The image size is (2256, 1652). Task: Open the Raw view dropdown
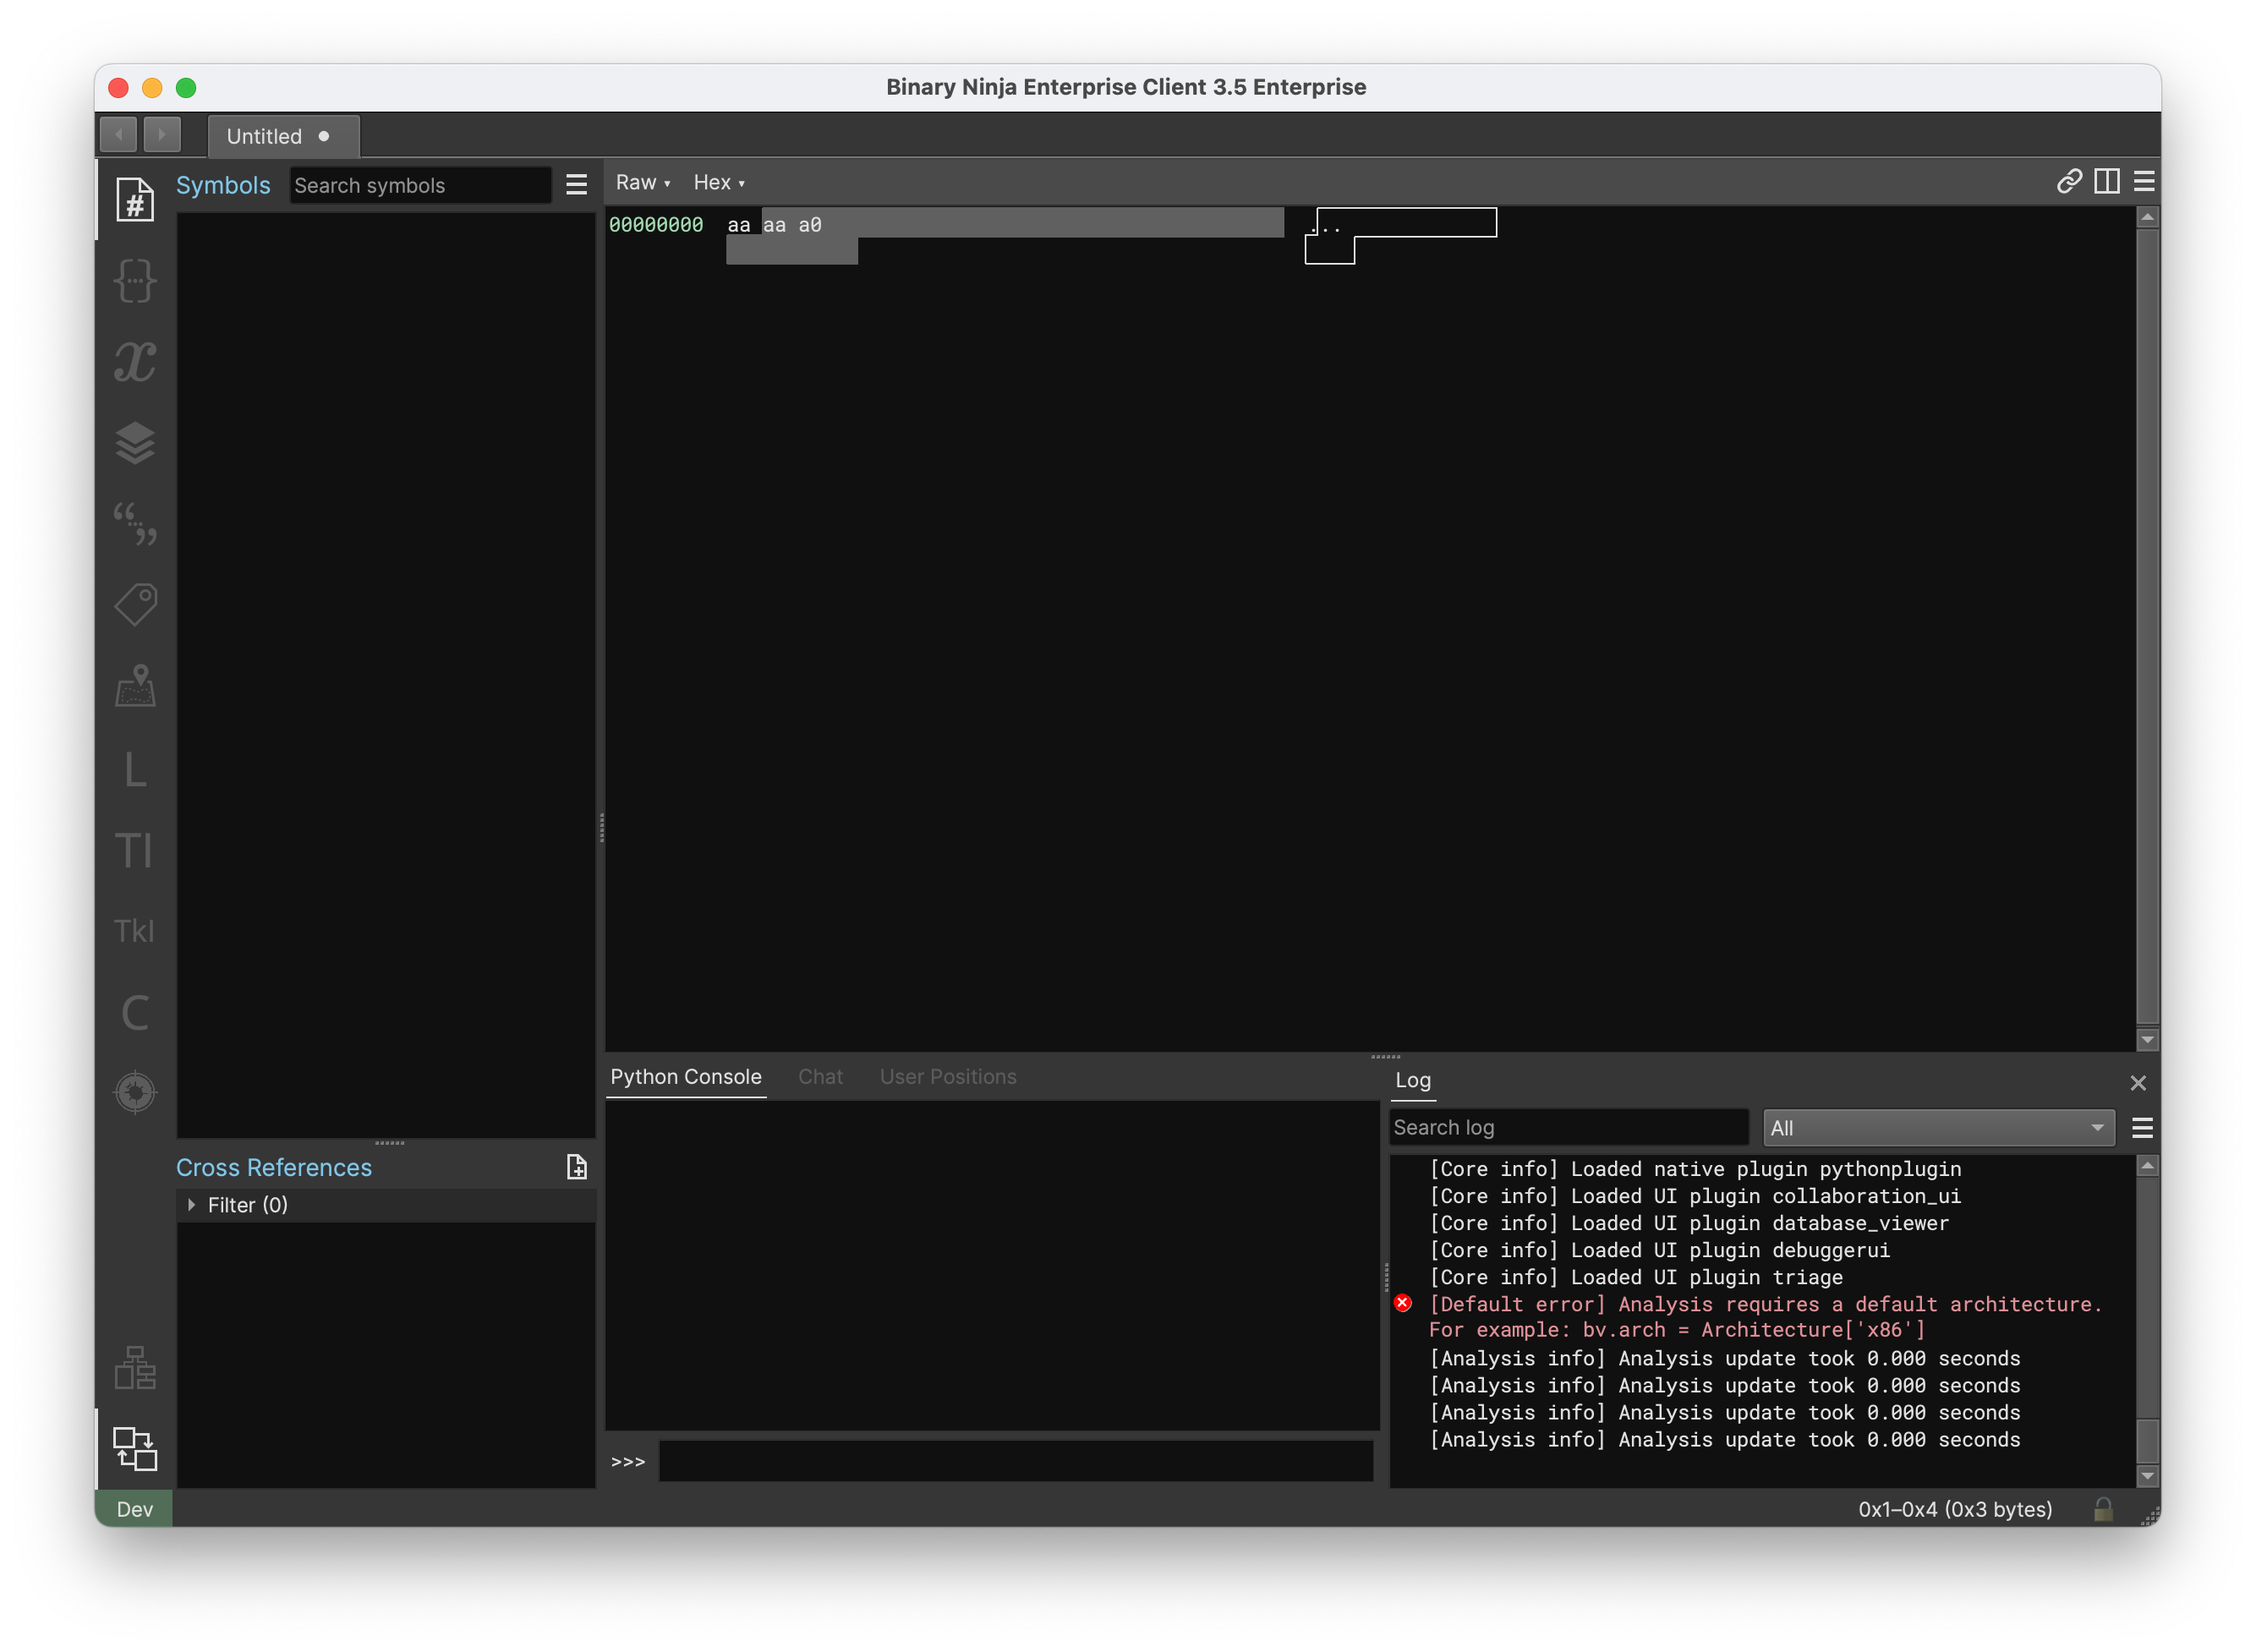643,182
